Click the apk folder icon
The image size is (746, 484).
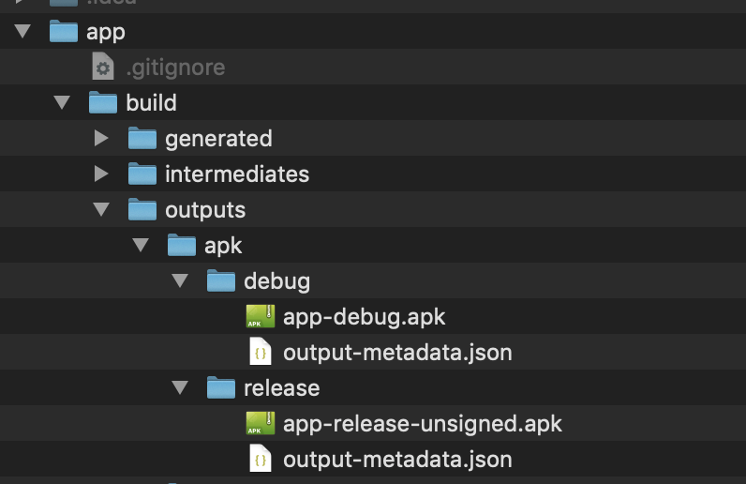coord(182,246)
